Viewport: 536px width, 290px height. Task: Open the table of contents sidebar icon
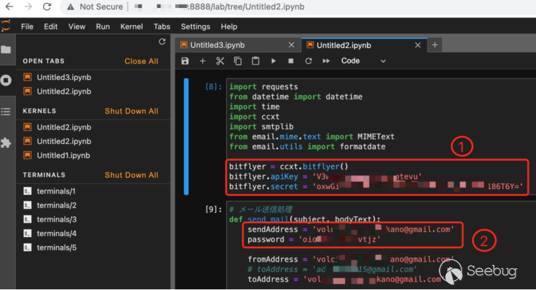pos(6,112)
